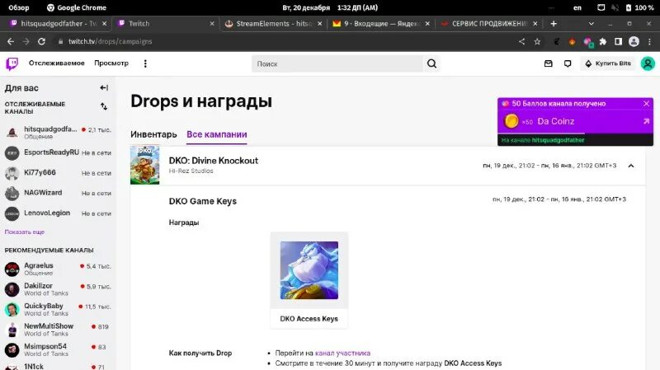Open the hitsquadgodfather channel in sidebar
The width and height of the screenshot is (660, 370).
click(58, 133)
